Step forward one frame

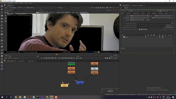point(62,58)
